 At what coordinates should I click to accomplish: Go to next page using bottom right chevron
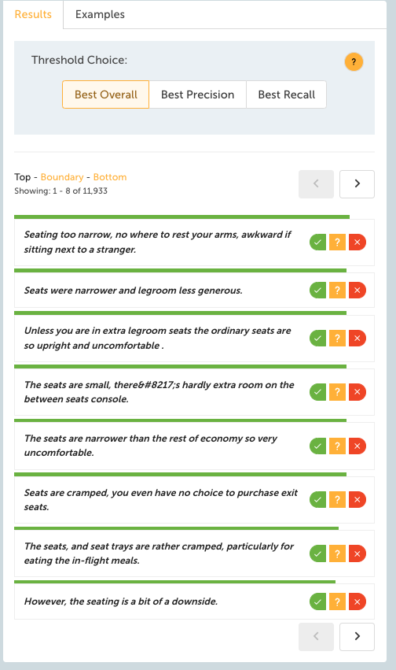[357, 637]
